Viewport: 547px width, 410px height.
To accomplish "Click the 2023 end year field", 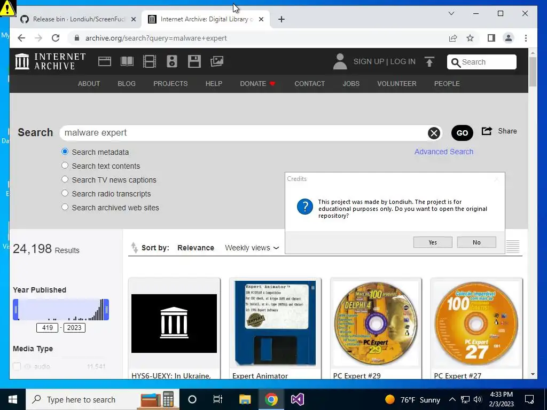I will tap(74, 328).
